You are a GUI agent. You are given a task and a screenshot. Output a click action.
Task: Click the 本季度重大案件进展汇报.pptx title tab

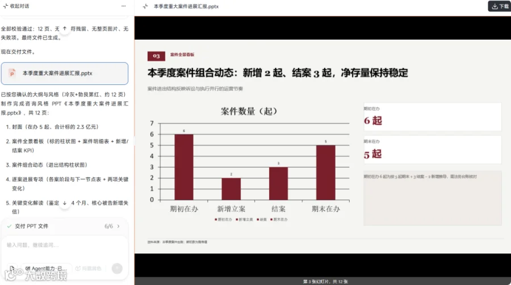coord(186,6)
